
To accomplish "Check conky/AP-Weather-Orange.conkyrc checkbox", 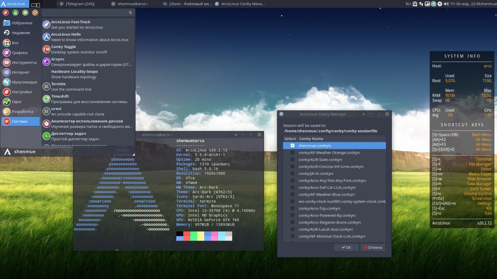I will coord(292,153).
